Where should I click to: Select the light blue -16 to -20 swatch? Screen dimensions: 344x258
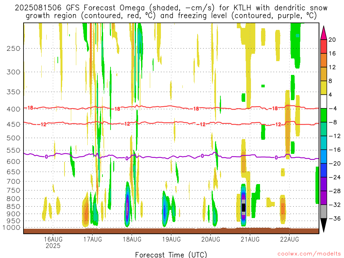[x=324, y=157]
